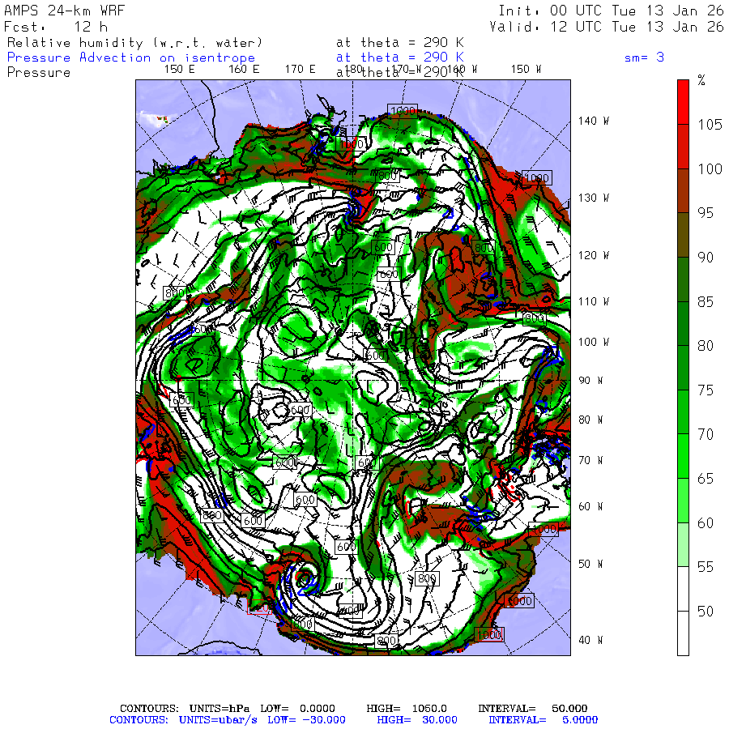Click blue 'Pressure Advection on isentrope' label

click(131, 58)
